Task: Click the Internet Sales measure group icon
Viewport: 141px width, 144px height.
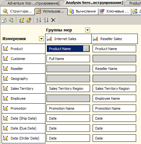Action: pyautogui.click(x=49, y=39)
